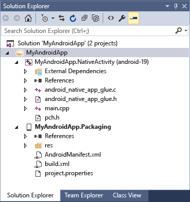This screenshot has height=202, width=190.
Task: Click Collapse All icon
Action: [x=84, y=18]
